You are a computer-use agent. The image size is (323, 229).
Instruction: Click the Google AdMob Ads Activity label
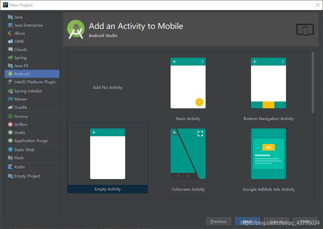(269, 189)
